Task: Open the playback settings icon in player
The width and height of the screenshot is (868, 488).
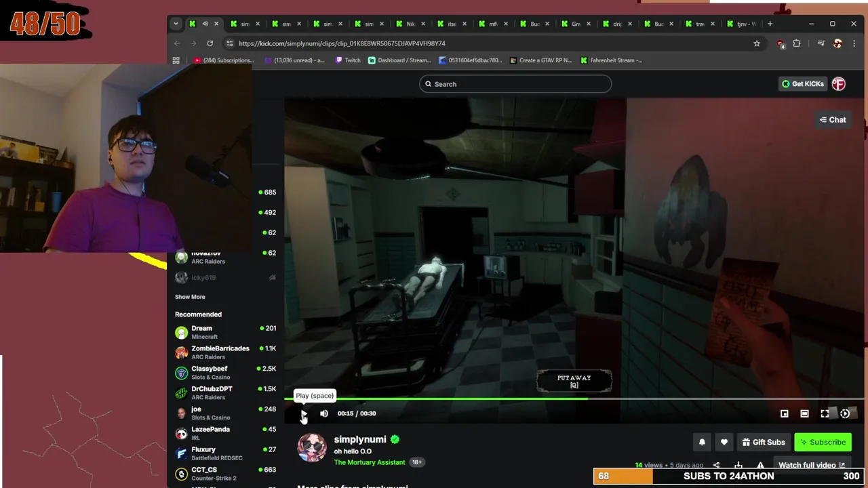Action: tap(845, 413)
